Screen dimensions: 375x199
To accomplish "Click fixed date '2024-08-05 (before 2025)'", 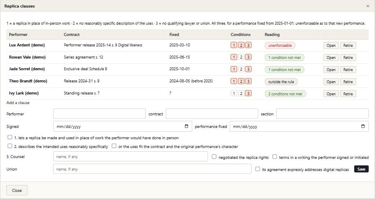I will 191,81.
